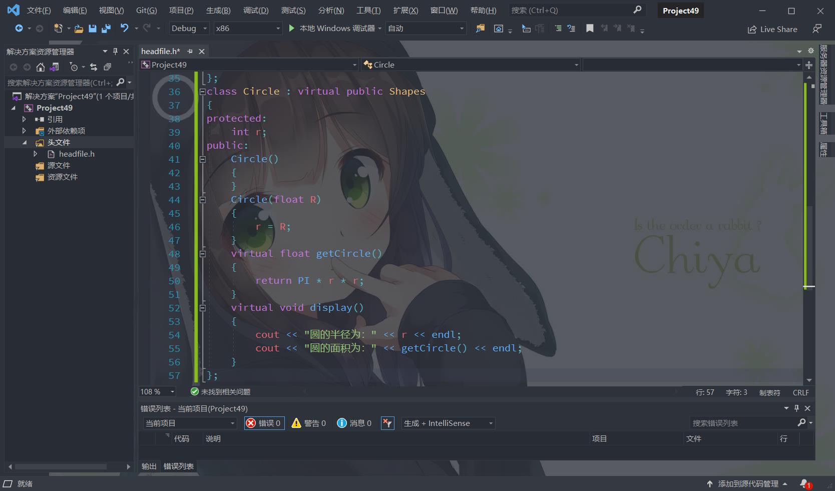The width and height of the screenshot is (835, 491).
Task: Toggle the IntelliSense error filter icon
Action: click(387, 423)
